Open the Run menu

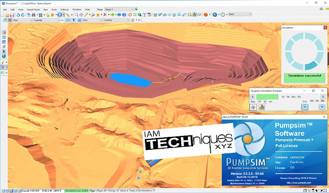coord(45,10)
